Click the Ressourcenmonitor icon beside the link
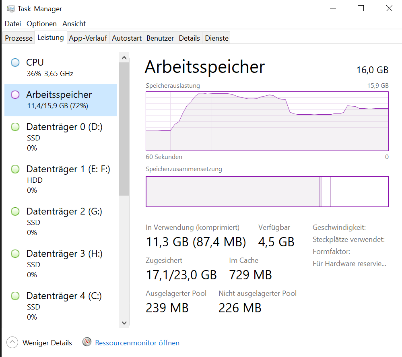The height and width of the screenshot is (357, 402). tap(87, 343)
